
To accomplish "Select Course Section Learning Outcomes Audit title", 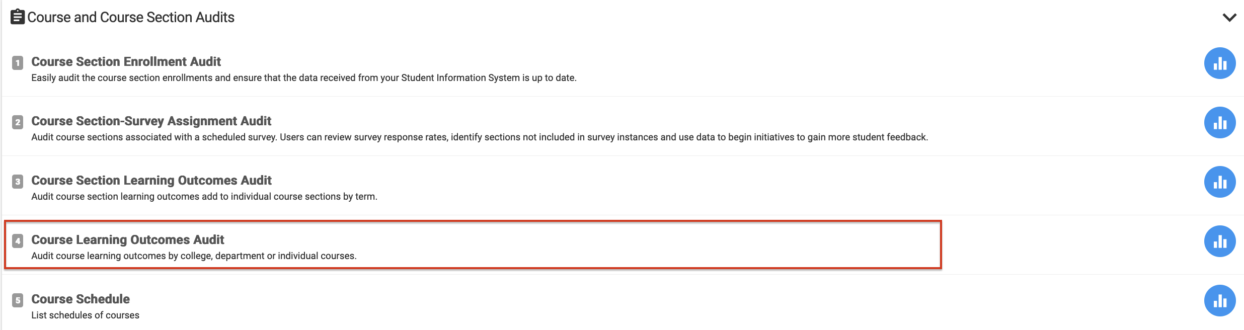I will click(151, 181).
